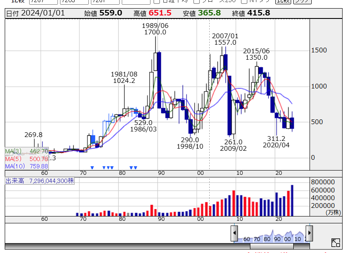Screen dimensions: 352x253
Task: Click the input field showing 7203
Action: coord(74,2)
